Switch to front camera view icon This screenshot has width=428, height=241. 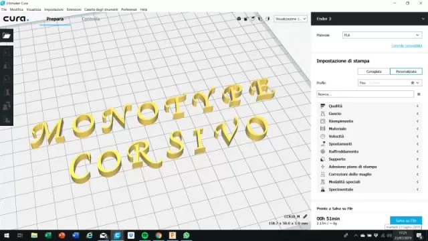245,19
